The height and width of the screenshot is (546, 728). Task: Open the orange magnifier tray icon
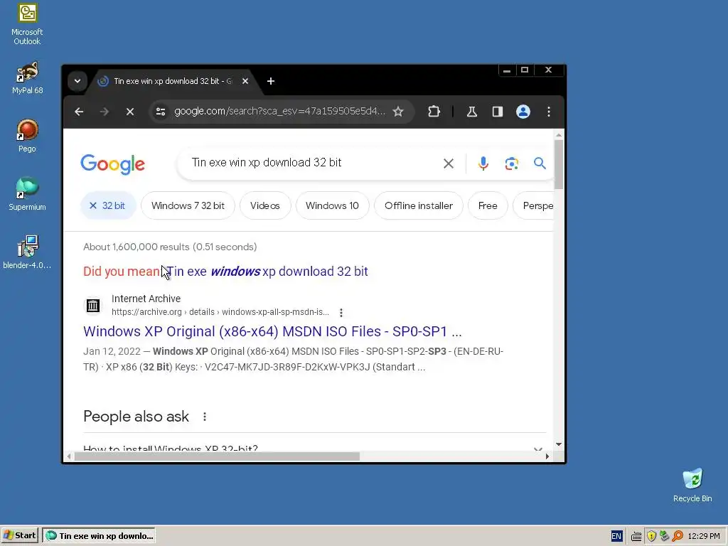coord(678,536)
